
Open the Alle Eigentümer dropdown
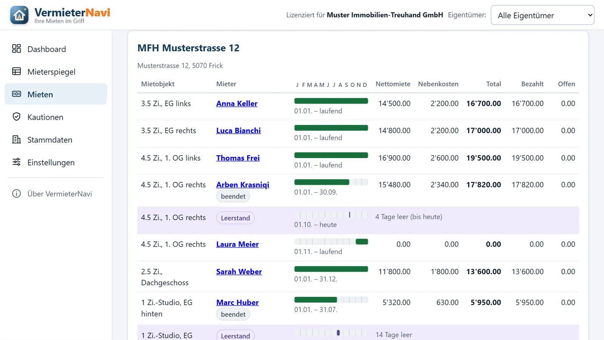pos(542,15)
